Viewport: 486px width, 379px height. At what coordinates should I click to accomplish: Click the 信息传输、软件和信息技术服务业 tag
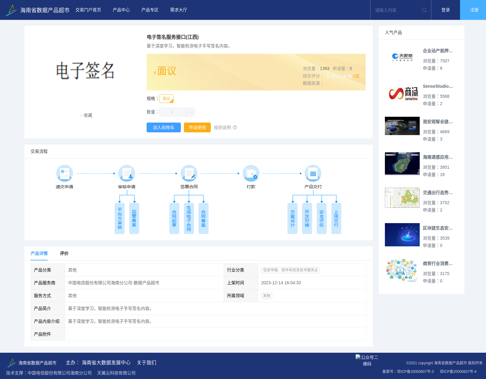[291, 270]
